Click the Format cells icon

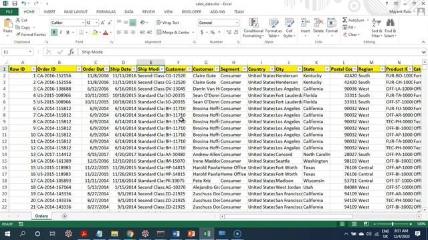pyautogui.click(x=332, y=23)
